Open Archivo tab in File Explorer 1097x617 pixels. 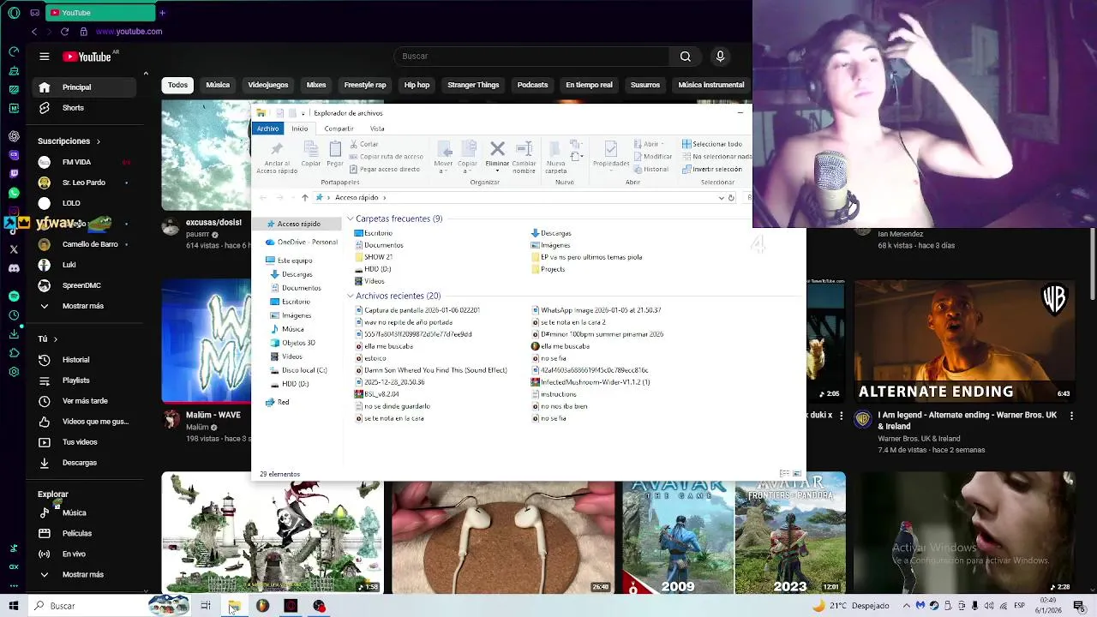pyautogui.click(x=267, y=129)
